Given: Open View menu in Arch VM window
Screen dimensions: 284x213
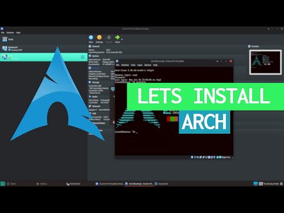Looking at the screenshot, I should tap(133, 65).
